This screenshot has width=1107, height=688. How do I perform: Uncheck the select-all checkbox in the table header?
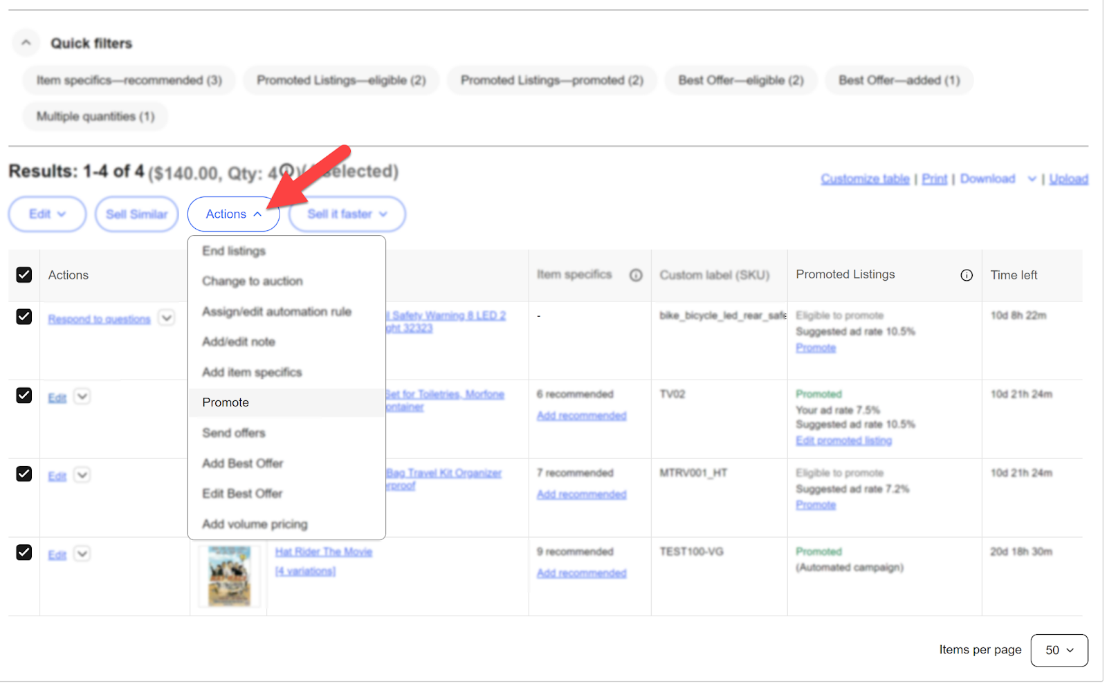24,275
